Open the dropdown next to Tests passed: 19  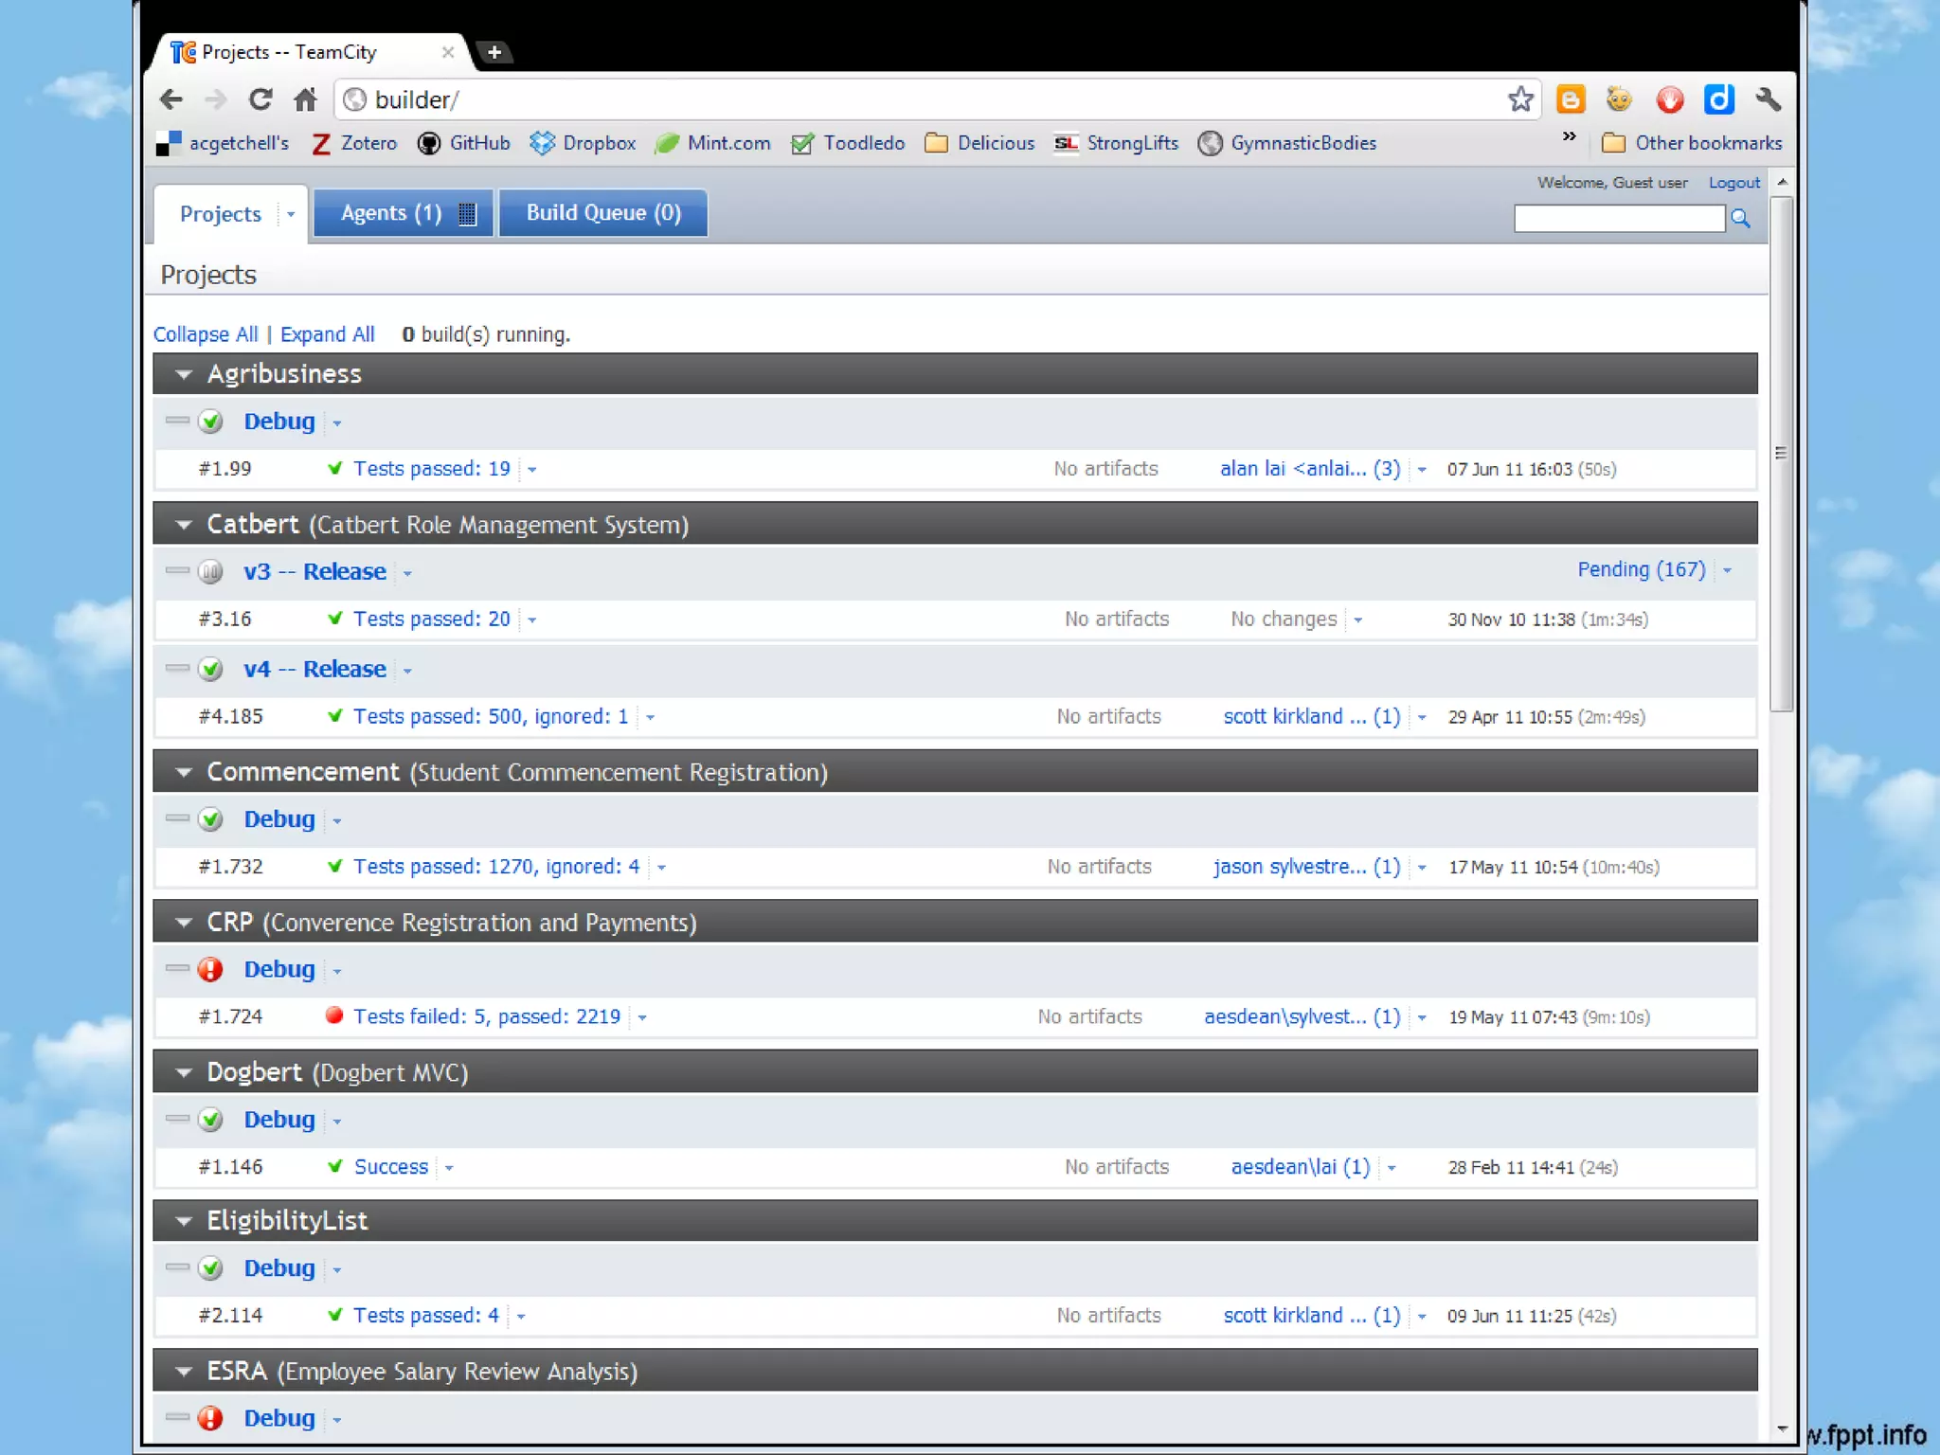point(532,470)
